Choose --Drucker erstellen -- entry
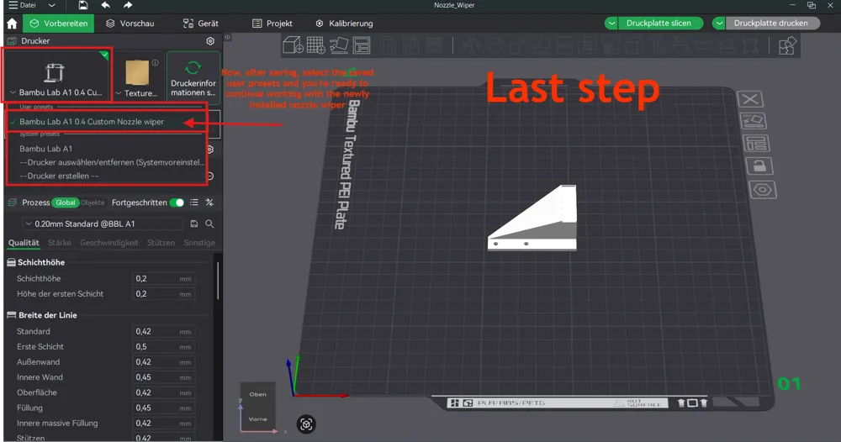 (59, 176)
